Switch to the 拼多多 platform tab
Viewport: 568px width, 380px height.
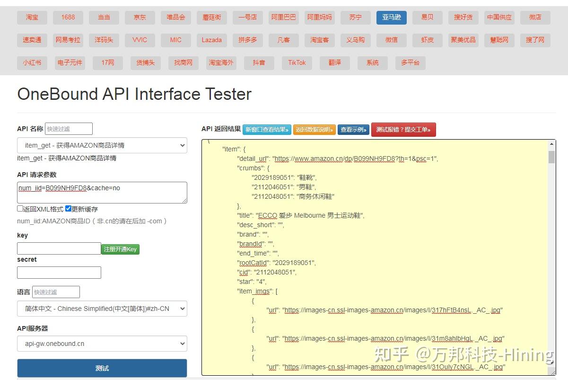247,40
